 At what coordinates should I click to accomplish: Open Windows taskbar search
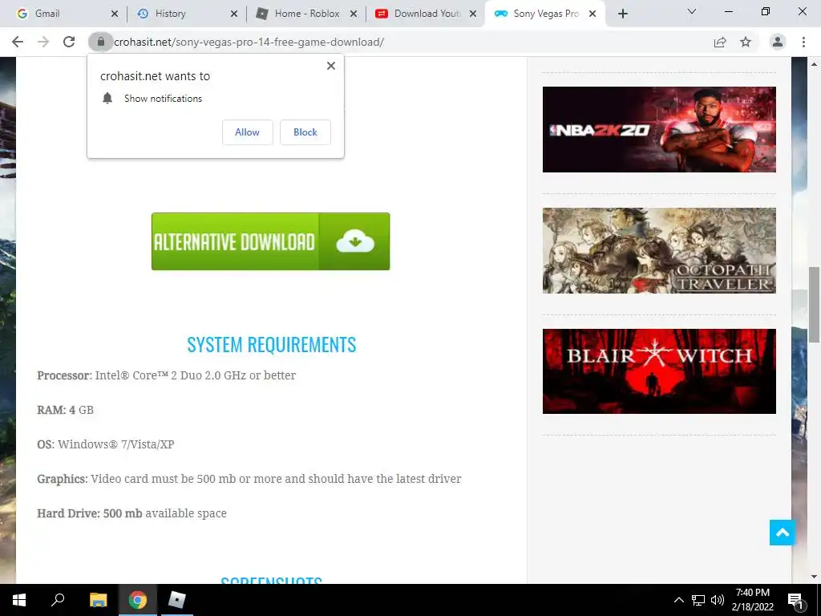click(58, 600)
